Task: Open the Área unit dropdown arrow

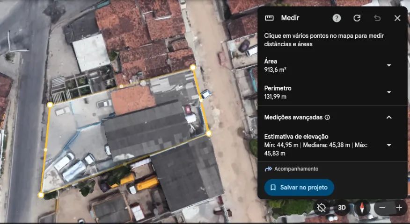Action: point(389,65)
